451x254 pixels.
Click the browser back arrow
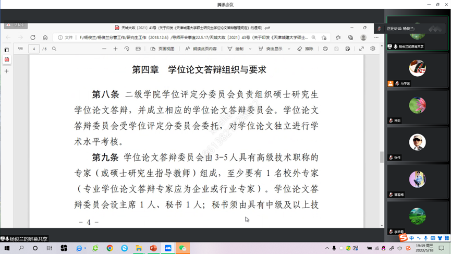click(x=8, y=38)
